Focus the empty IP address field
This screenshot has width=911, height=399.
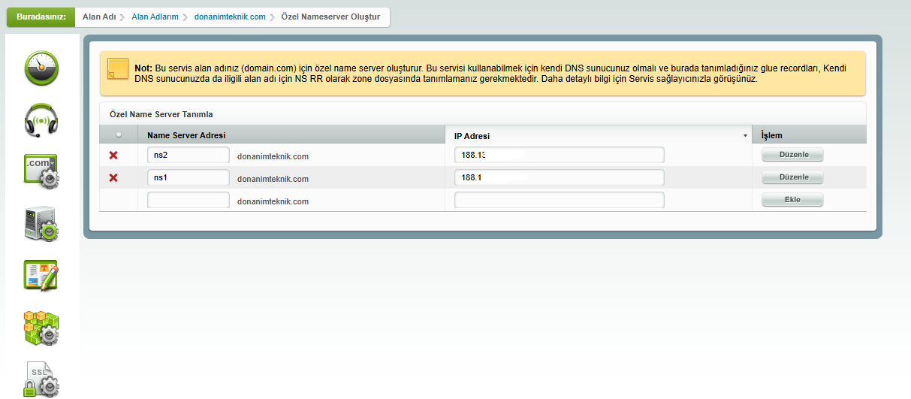[560, 200]
